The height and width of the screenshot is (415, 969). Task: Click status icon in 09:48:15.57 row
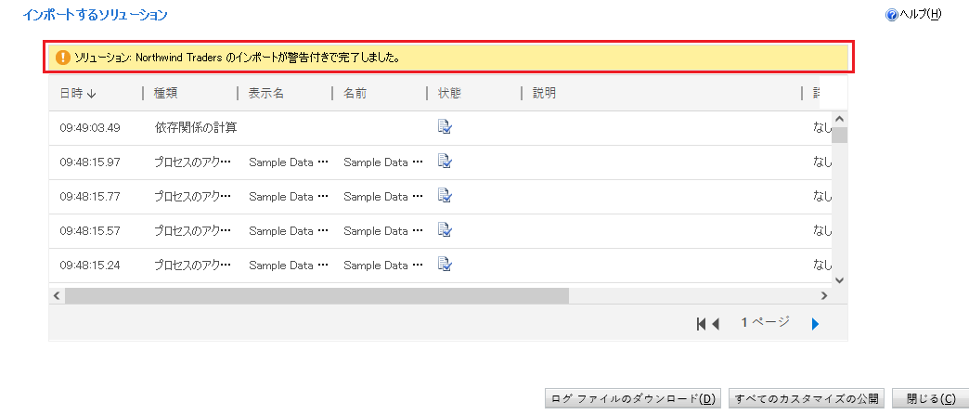click(x=445, y=230)
